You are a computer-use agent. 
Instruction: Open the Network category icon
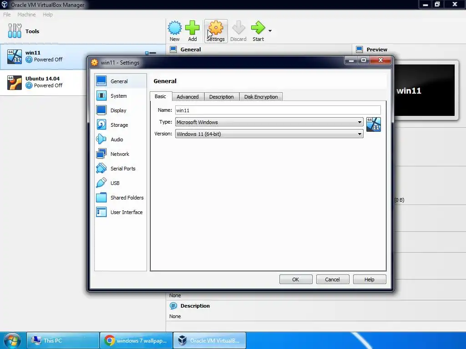point(101,154)
